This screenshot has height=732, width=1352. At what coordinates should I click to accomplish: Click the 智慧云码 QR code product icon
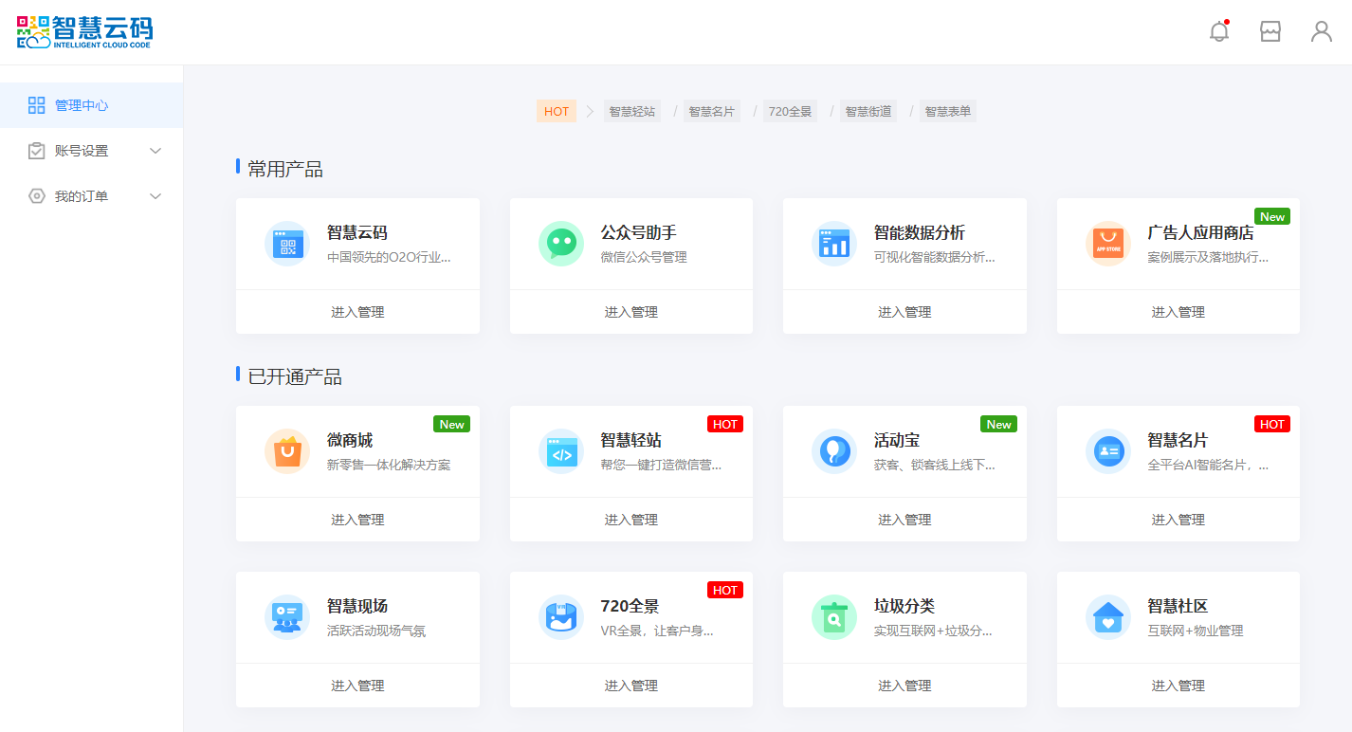coord(287,244)
